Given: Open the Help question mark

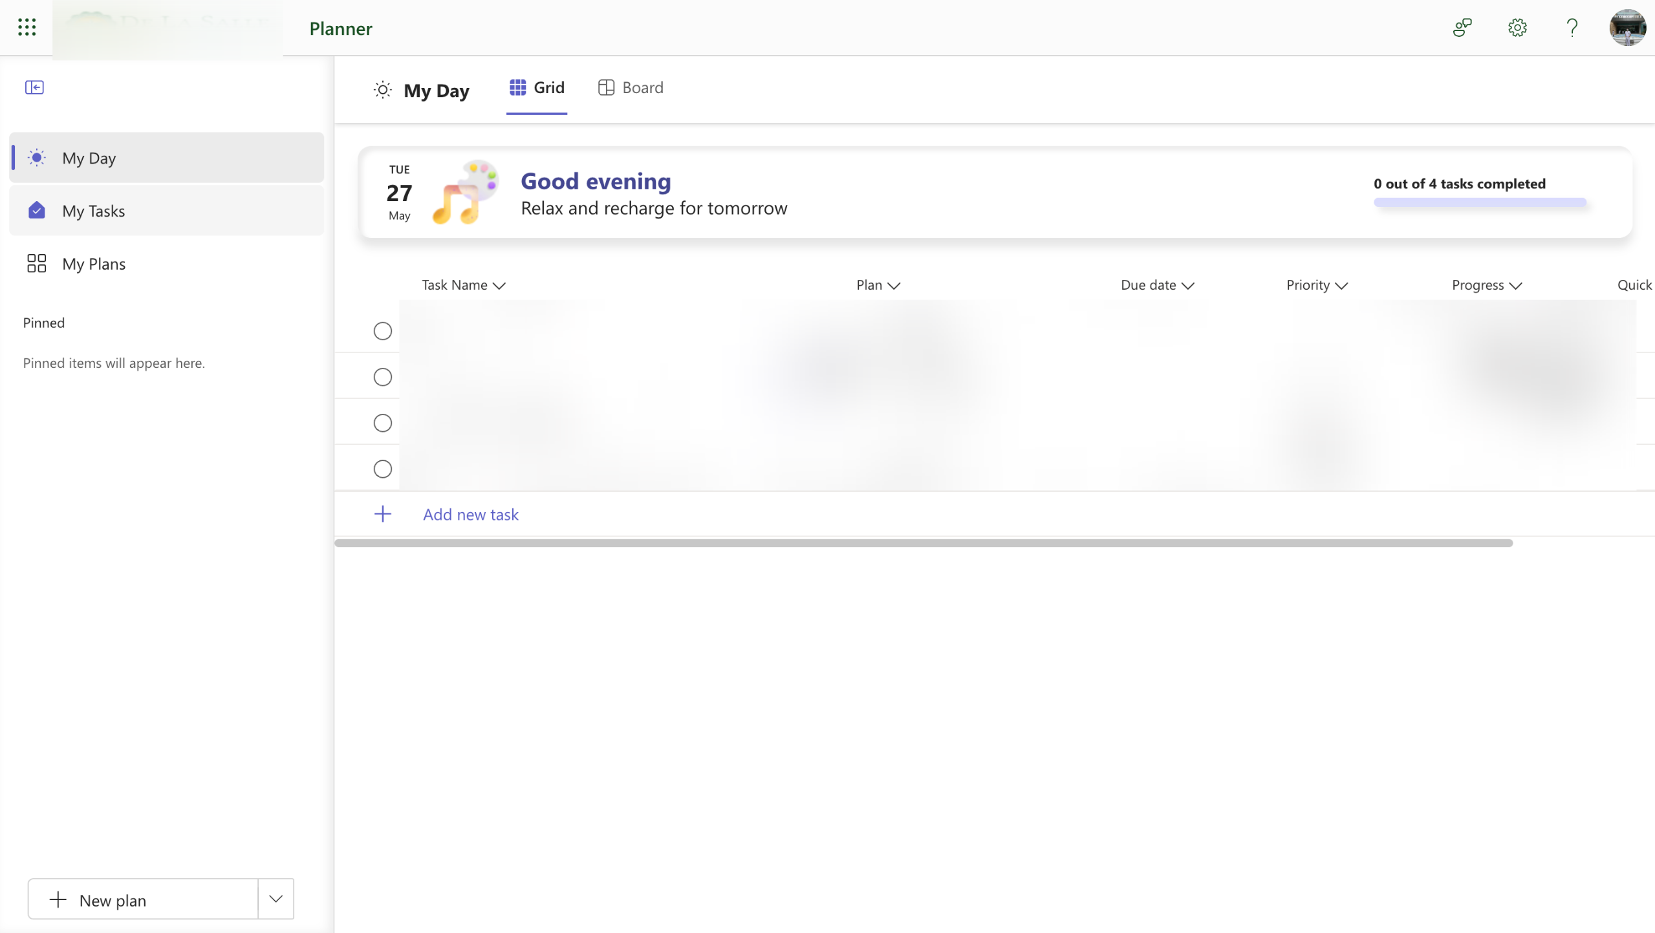Looking at the screenshot, I should coord(1572,28).
